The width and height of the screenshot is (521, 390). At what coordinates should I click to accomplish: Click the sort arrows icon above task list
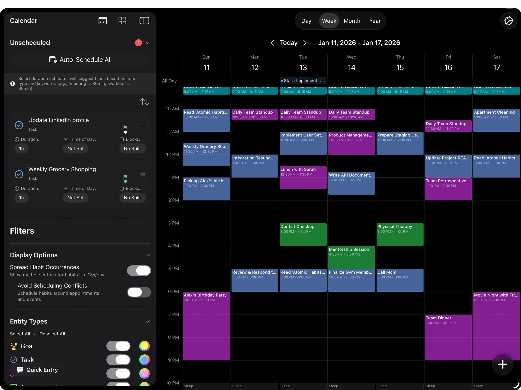(145, 101)
